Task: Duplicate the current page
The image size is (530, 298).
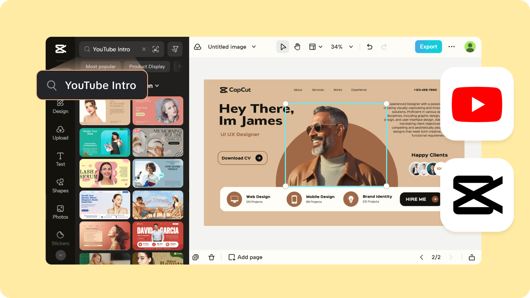Action: click(196, 257)
